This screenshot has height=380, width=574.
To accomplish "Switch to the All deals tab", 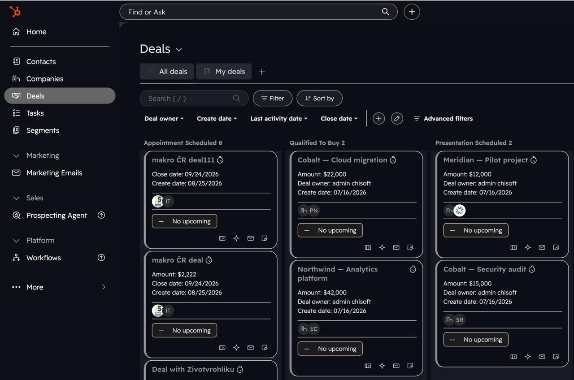I will [x=167, y=72].
